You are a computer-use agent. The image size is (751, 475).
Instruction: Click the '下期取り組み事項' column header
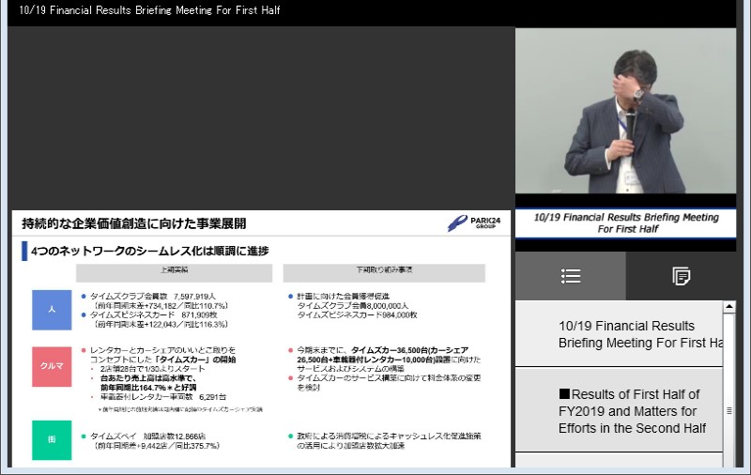[x=384, y=272]
